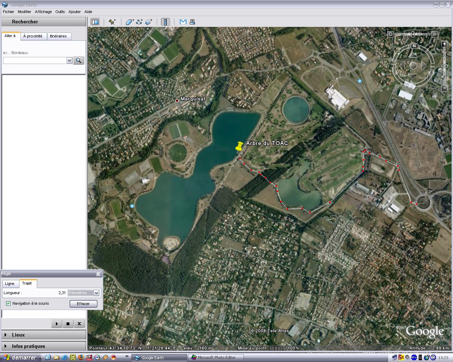The height and width of the screenshot is (362, 453).
Task: Toggle the sidebar panel toolbar icon
Action: pos(95,22)
